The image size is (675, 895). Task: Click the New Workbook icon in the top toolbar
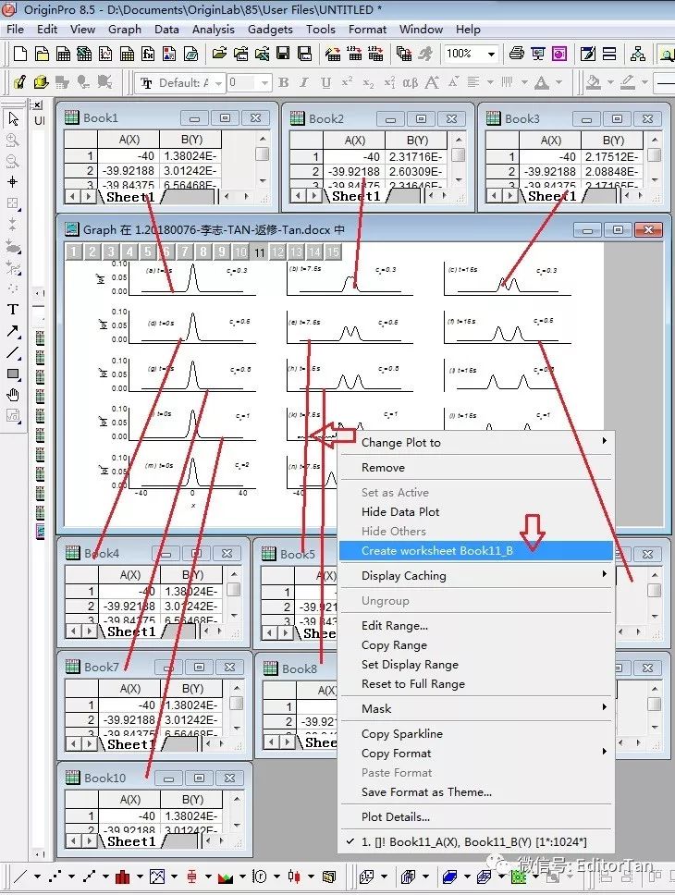(64, 54)
